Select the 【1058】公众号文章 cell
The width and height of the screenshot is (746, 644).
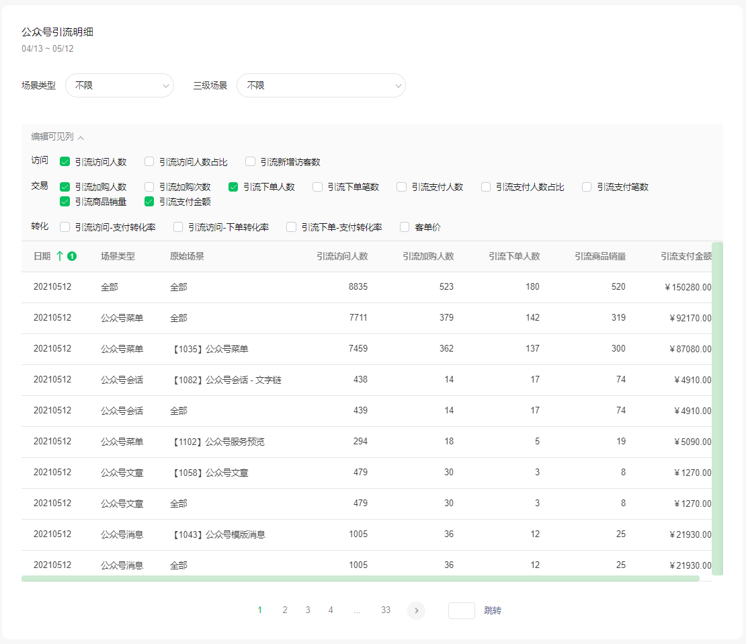209,473
